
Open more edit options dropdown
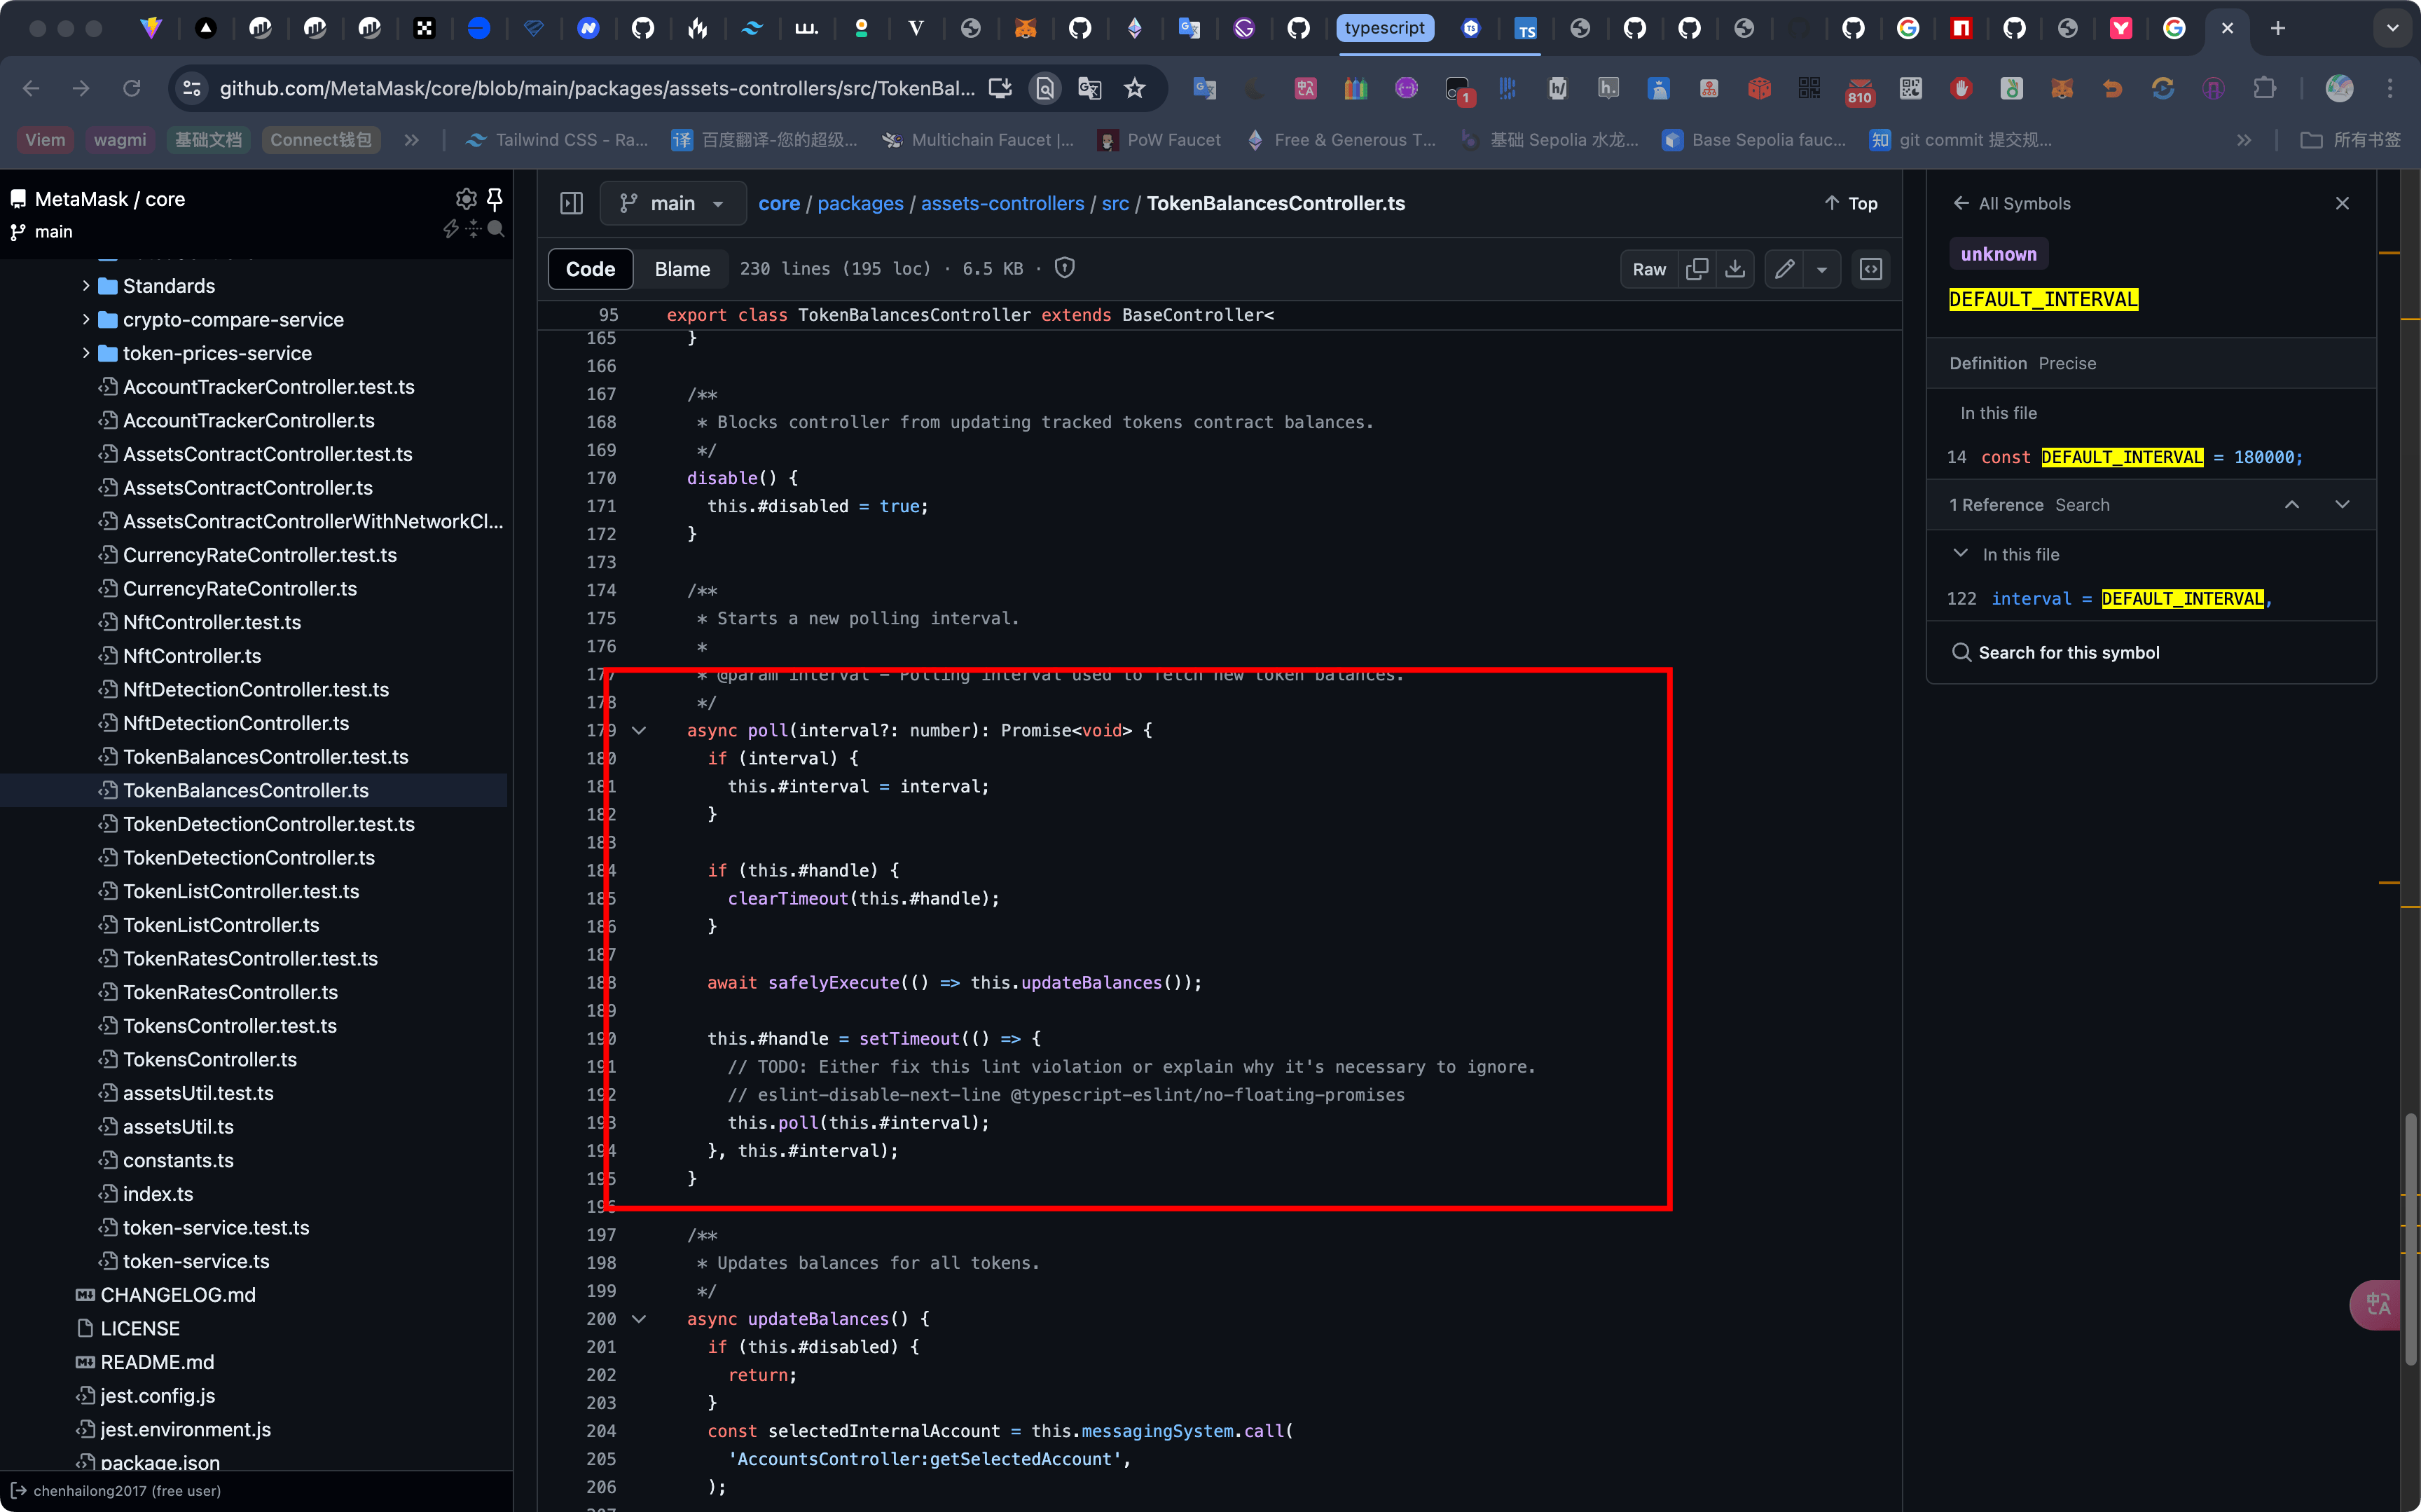[x=1822, y=269]
